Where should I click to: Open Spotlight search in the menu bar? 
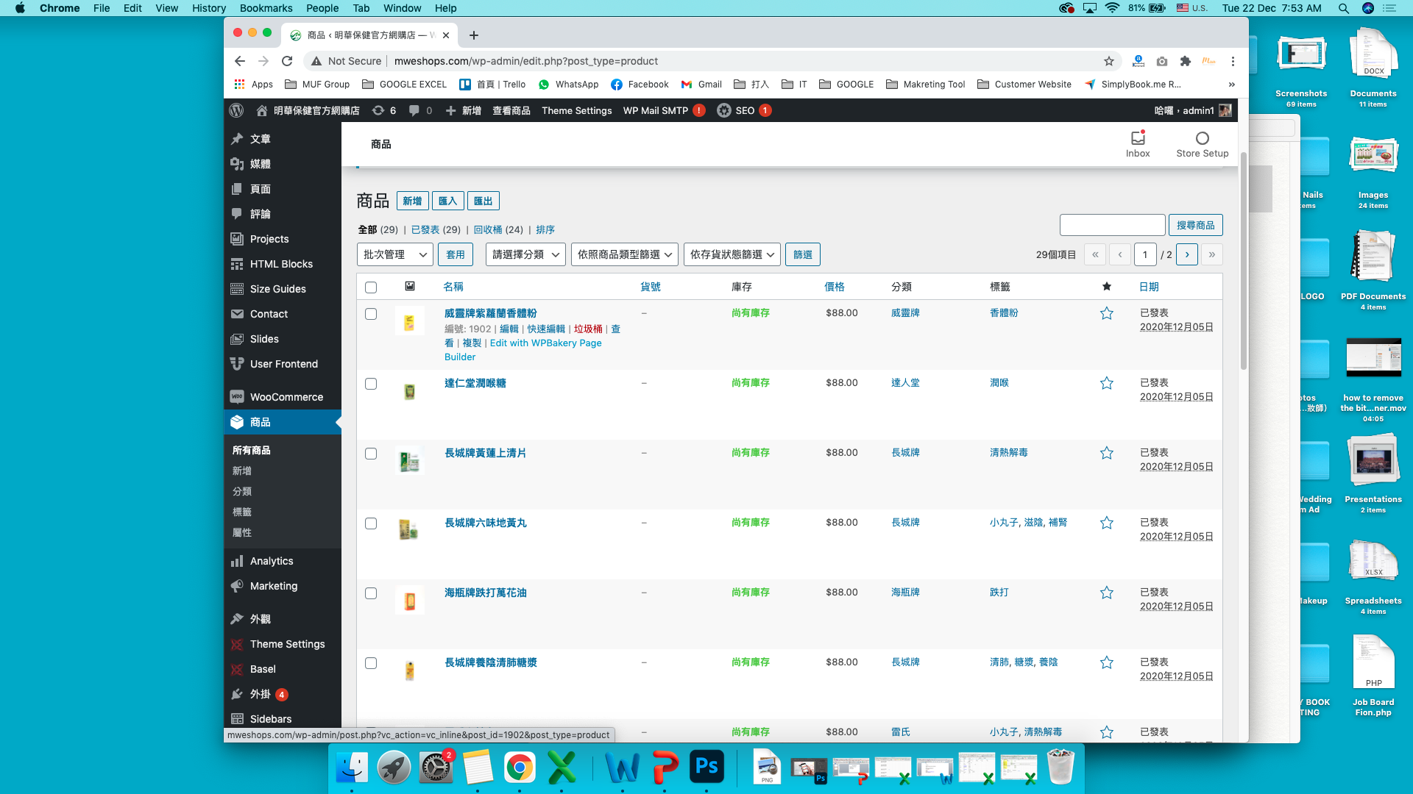click(x=1344, y=8)
